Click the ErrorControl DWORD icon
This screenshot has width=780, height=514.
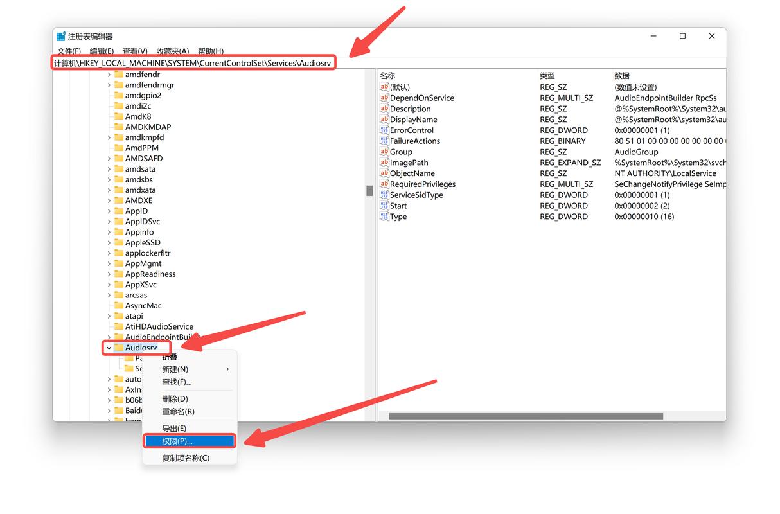[384, 130]
